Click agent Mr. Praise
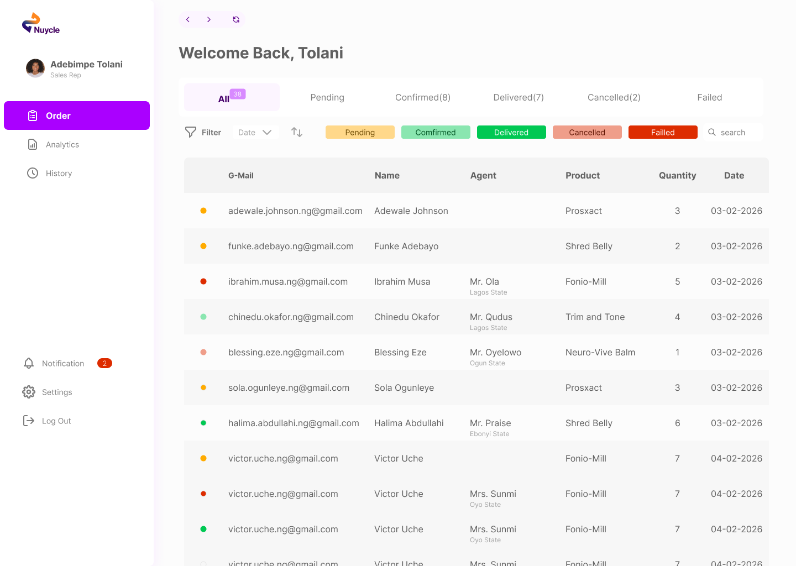Screen dimensions: 796x566 [490, 423]
